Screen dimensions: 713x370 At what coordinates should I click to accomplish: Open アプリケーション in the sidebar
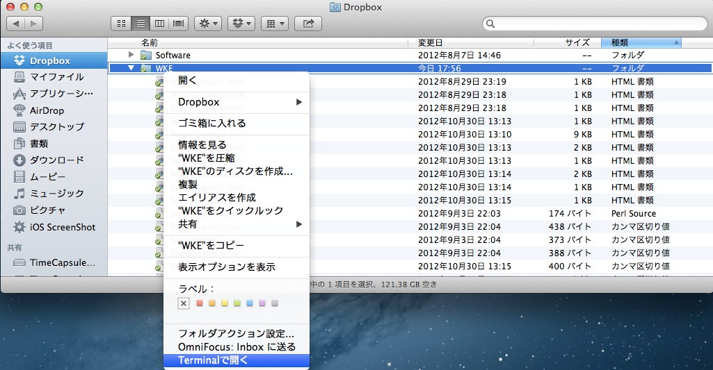(54, 94)
